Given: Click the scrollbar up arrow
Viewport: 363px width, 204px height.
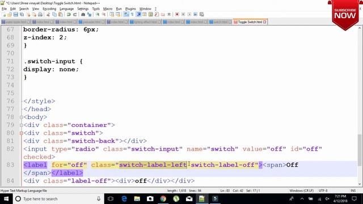Looking at the screenshot, I should tap(360, 28).
